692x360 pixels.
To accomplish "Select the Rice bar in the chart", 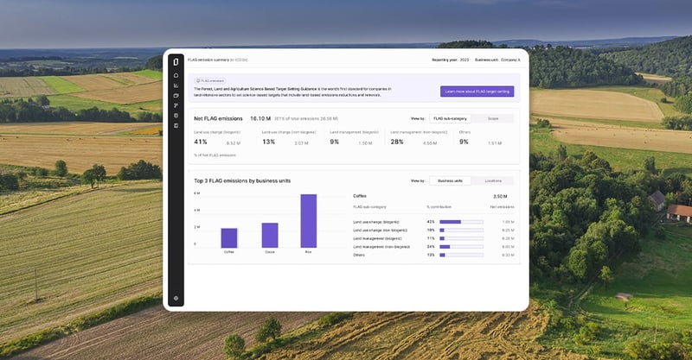I will tap(309, 221).
